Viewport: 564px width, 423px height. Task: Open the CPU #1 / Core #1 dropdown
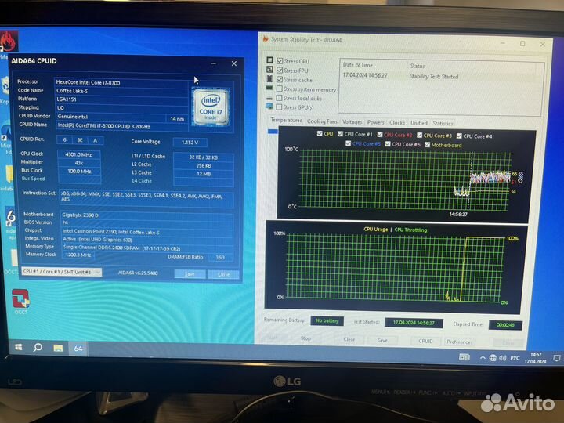click(62, 272)
